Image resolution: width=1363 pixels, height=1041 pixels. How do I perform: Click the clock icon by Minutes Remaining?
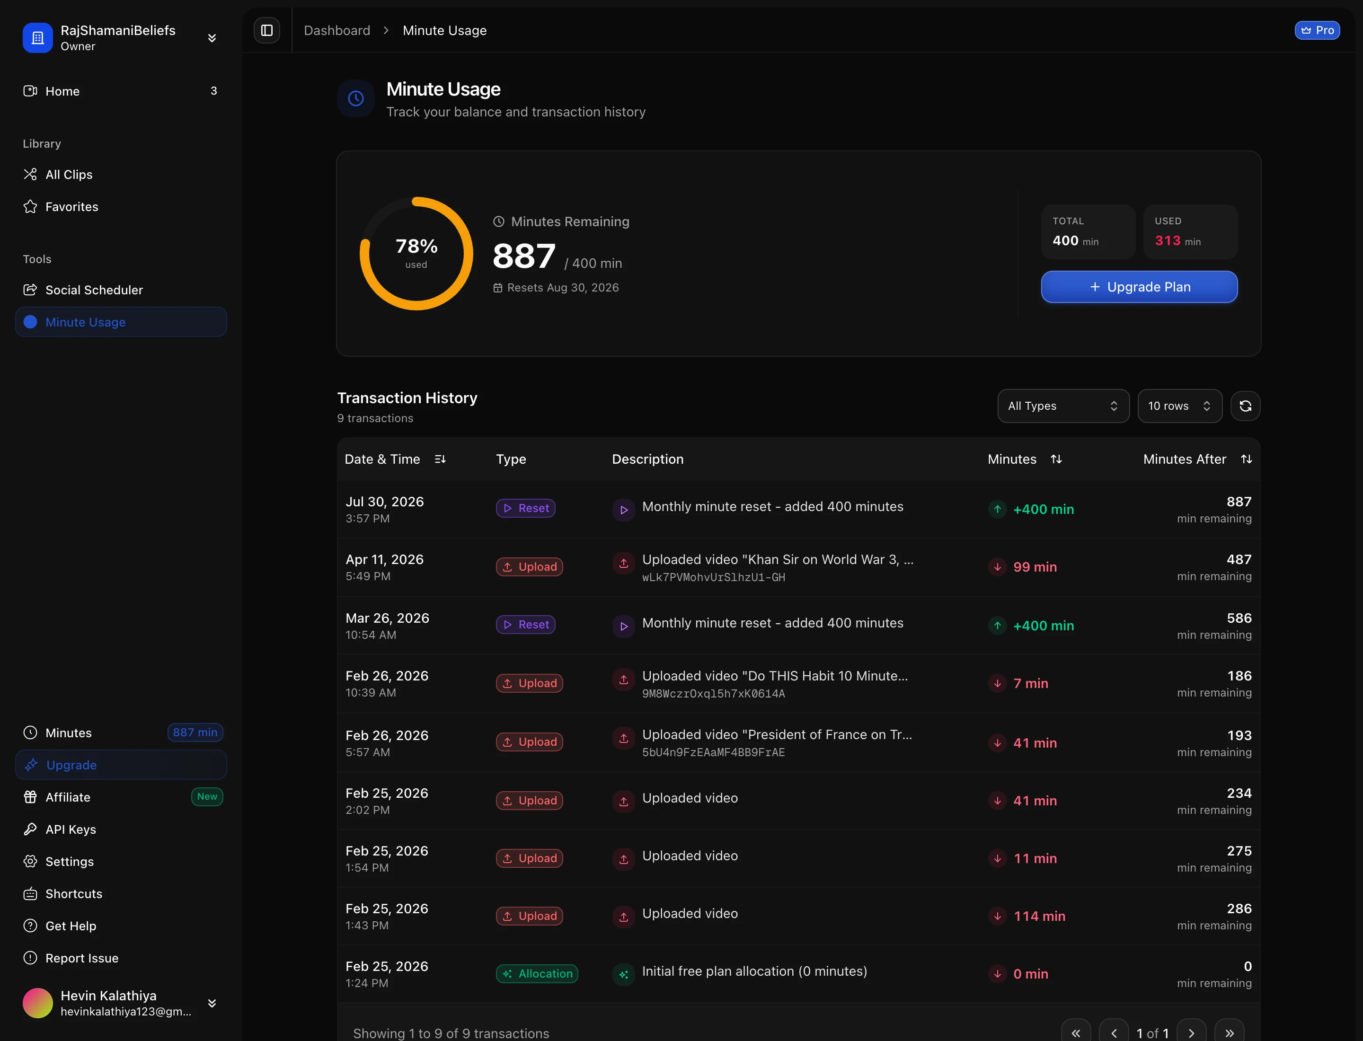point(498,221)
